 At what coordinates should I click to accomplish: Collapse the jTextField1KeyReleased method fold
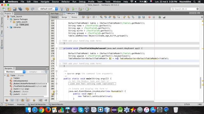pos(56,48)
